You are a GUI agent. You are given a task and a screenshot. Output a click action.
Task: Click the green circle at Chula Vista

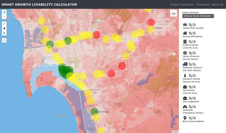(94, 111)
